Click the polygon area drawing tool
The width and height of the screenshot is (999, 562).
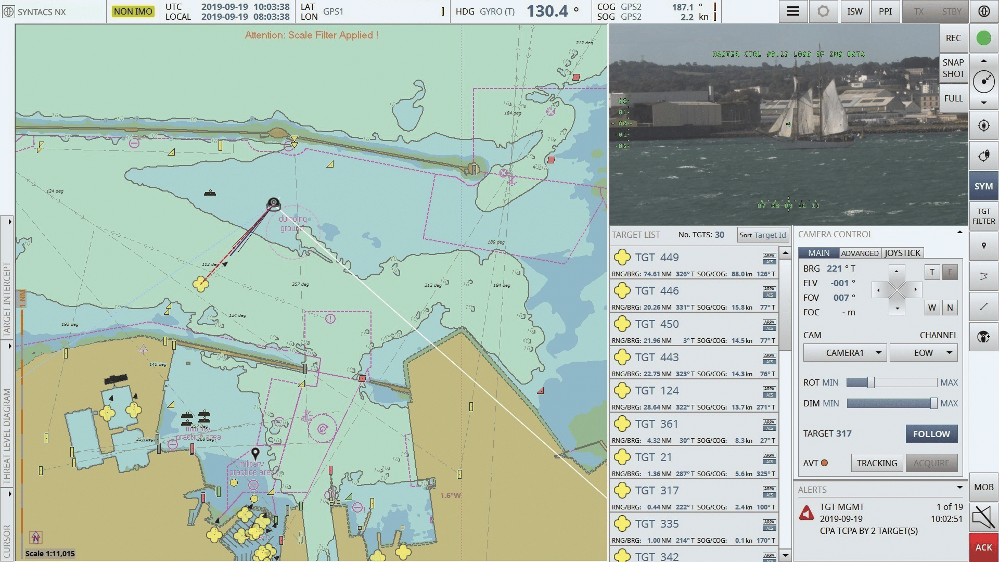983,276
